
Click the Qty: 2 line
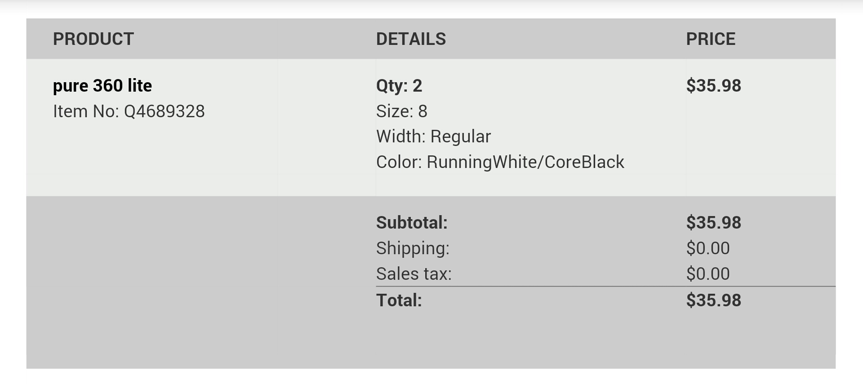click(399, 86)
